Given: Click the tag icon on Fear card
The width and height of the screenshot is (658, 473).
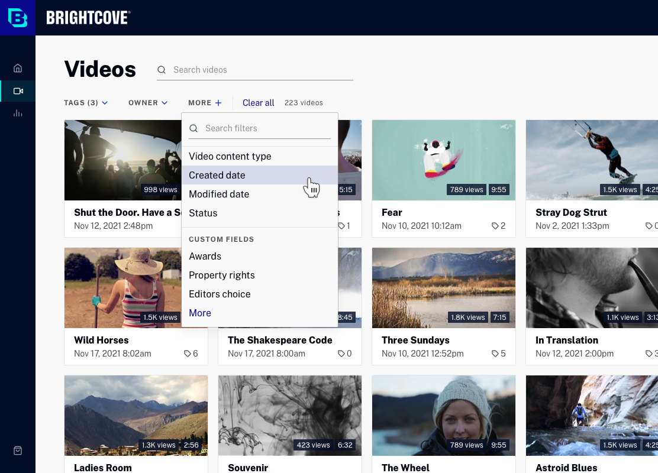Looking at the screenshot, I should pyautogui.click(x=495, y=226).
